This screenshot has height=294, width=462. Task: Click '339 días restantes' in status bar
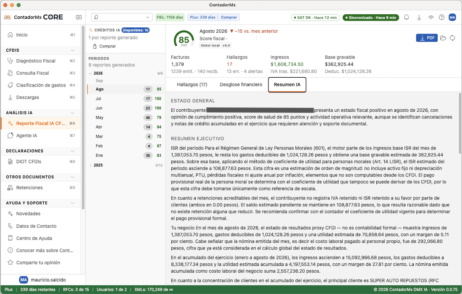38,289
